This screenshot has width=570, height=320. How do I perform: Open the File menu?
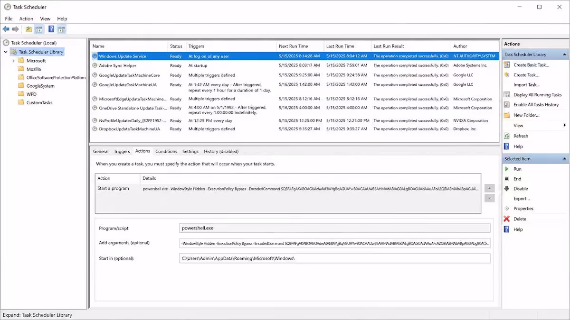[9, 18]
